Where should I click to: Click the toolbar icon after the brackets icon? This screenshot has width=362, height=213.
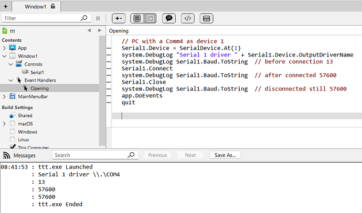[206, 18]
